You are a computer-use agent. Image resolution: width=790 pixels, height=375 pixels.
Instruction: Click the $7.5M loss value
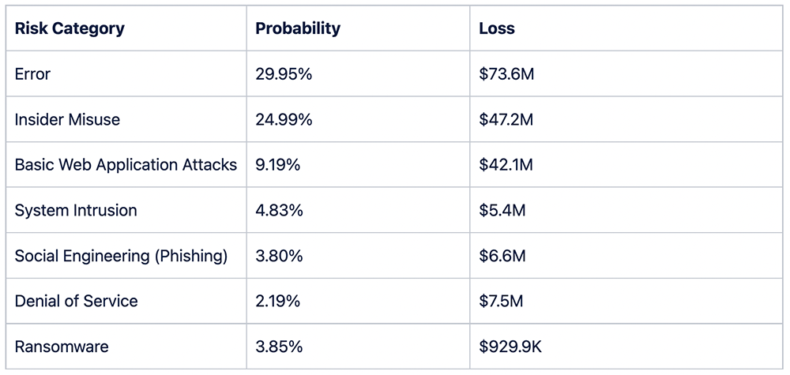coord(502,301)
